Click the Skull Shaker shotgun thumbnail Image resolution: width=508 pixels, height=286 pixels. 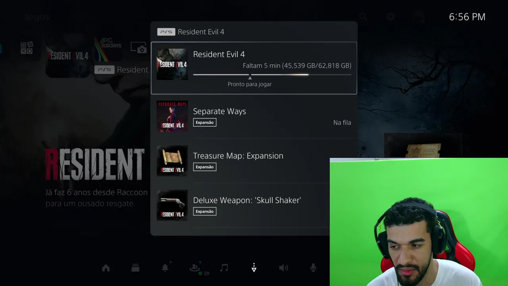pyautogui.click(x=172, y=205)
